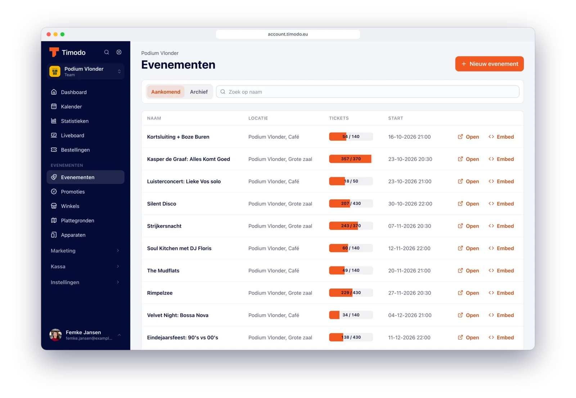Expand the Marketing section

(85, 251)
